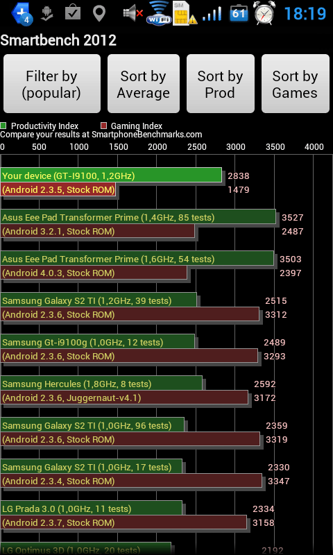Select the Android 2.3.7 Stock ROM bar
333x555 pixels.
124,522
